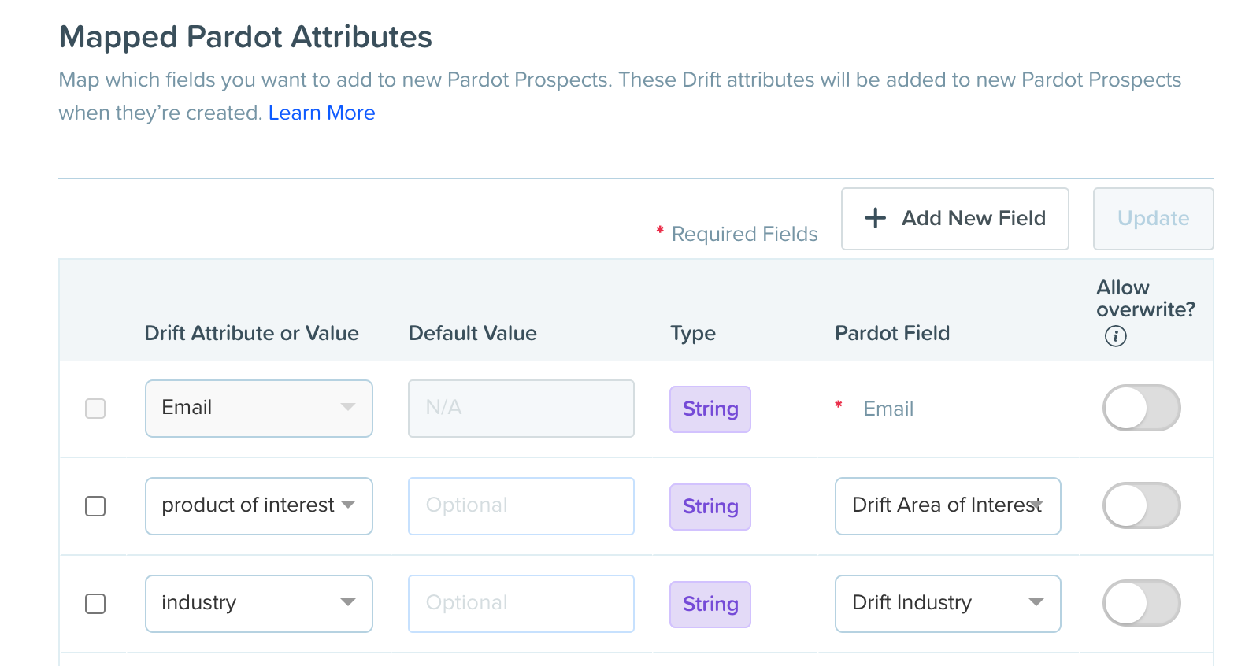This screenshot has height=666, width=1260.
Task: Tick the checkbox for industry row
Action: click(x=95, y=604)
